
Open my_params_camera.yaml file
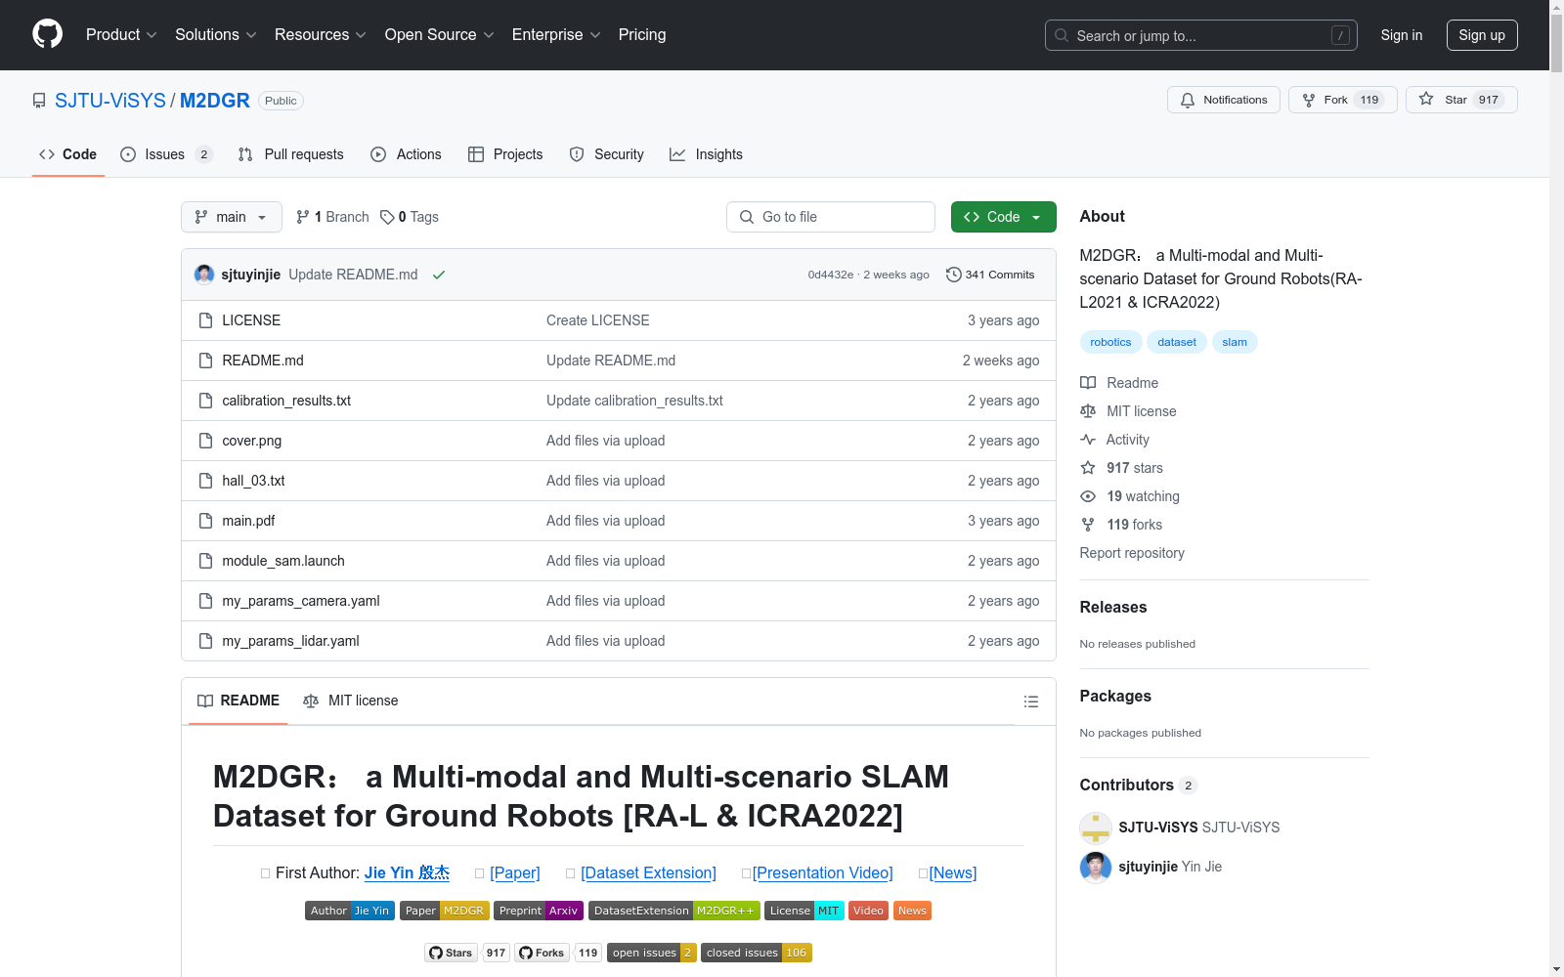point(301,601)
